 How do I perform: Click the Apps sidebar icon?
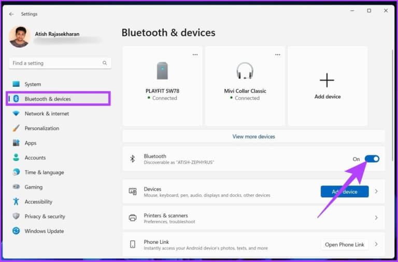tap(16, 143)
